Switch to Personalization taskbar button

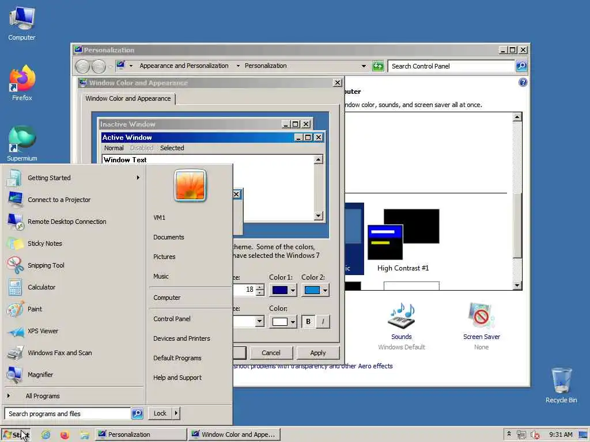141,435
